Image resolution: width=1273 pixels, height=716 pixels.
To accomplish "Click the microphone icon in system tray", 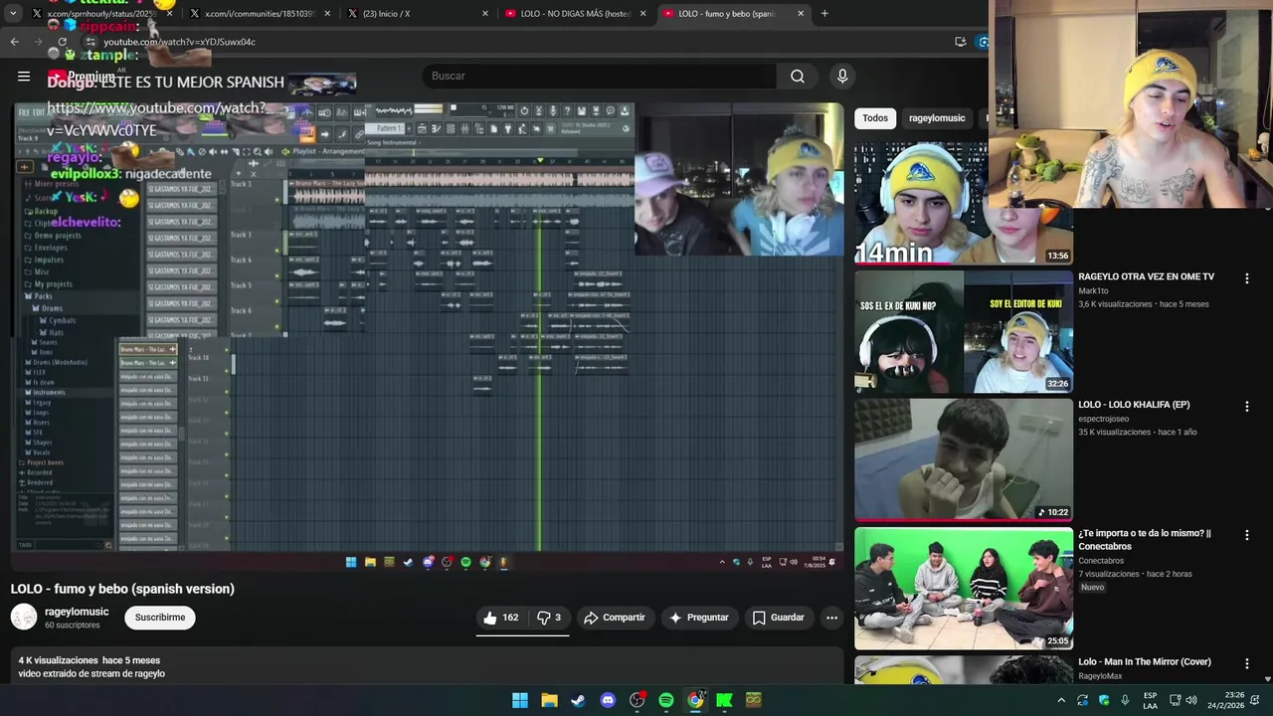I will (x=1125, y=700).
